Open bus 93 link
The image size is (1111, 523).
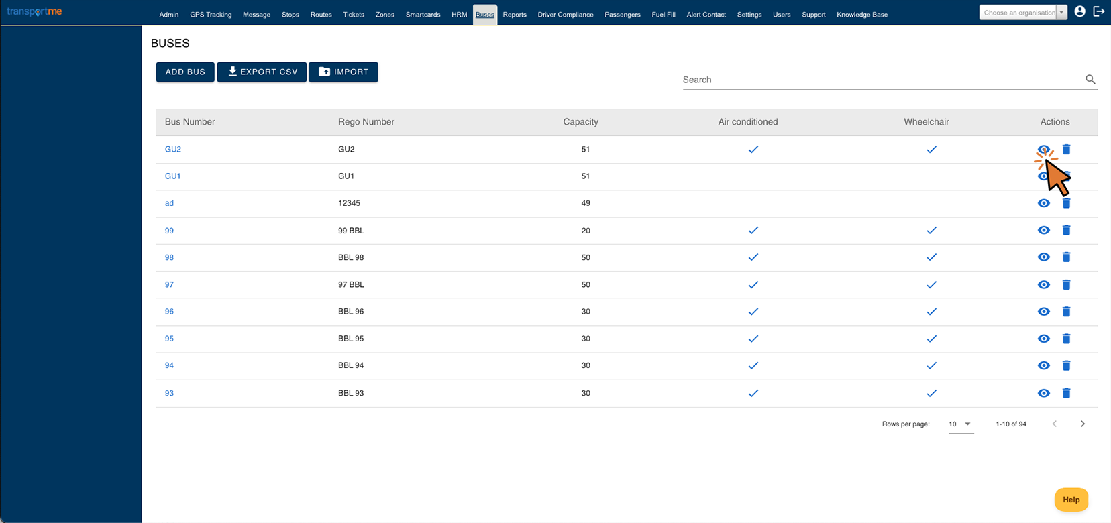169,393
